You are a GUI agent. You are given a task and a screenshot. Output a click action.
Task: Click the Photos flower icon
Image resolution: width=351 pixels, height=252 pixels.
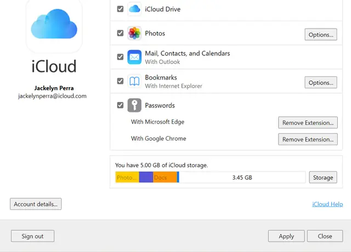(134, 33)
